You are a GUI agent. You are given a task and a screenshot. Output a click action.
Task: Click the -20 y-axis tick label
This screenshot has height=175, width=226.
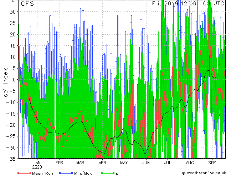(11, 125)
